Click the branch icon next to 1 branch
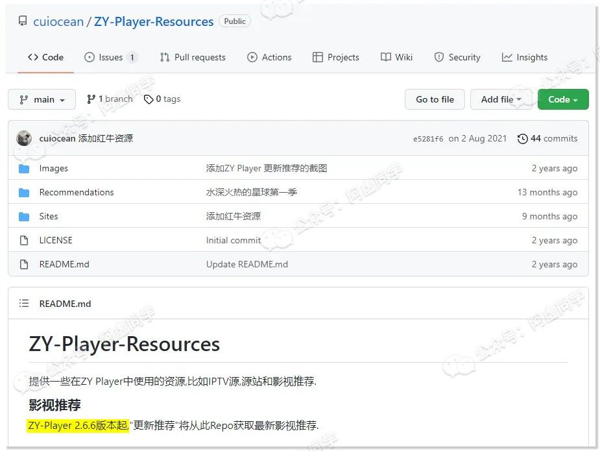Screen dimensions: 600x451 [91, 99]
